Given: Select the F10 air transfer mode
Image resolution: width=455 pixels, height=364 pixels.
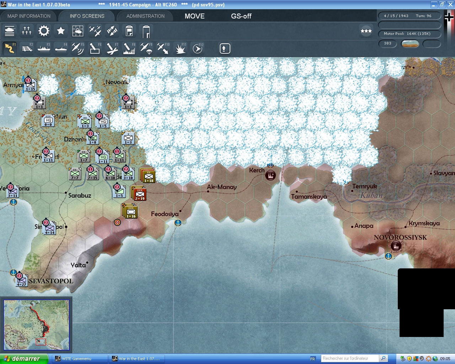Looking at the screenshot, I should (x=163, y=48).
